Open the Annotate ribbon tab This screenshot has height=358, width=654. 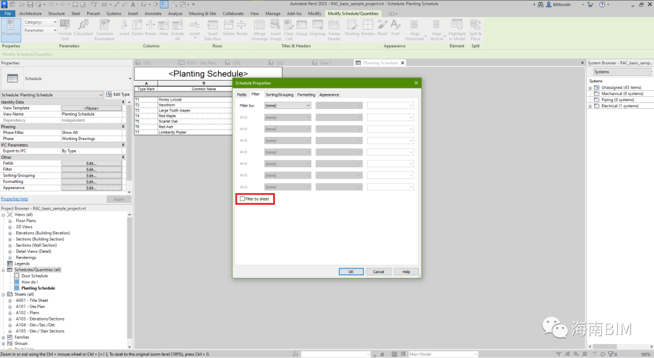tap(153, 13)
